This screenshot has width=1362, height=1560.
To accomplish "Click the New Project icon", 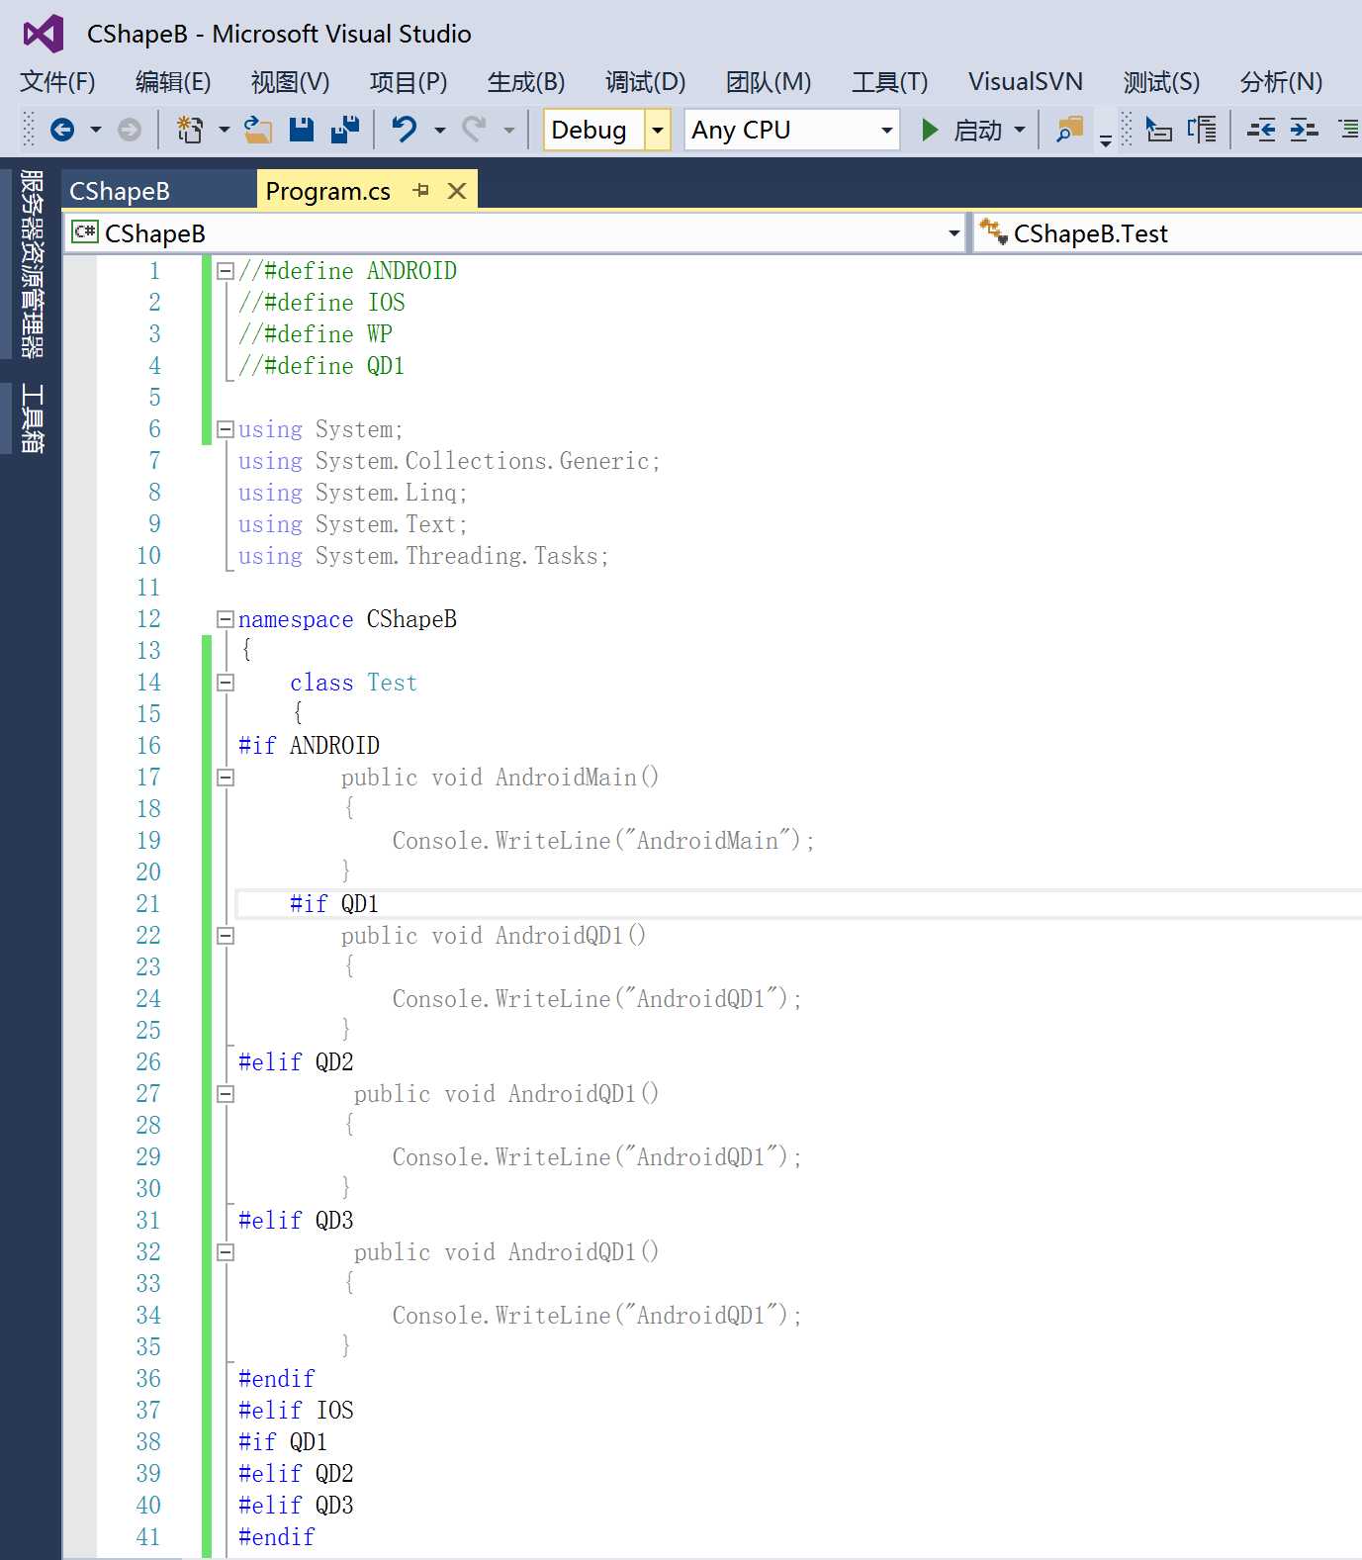I will [x=190, y=130].
